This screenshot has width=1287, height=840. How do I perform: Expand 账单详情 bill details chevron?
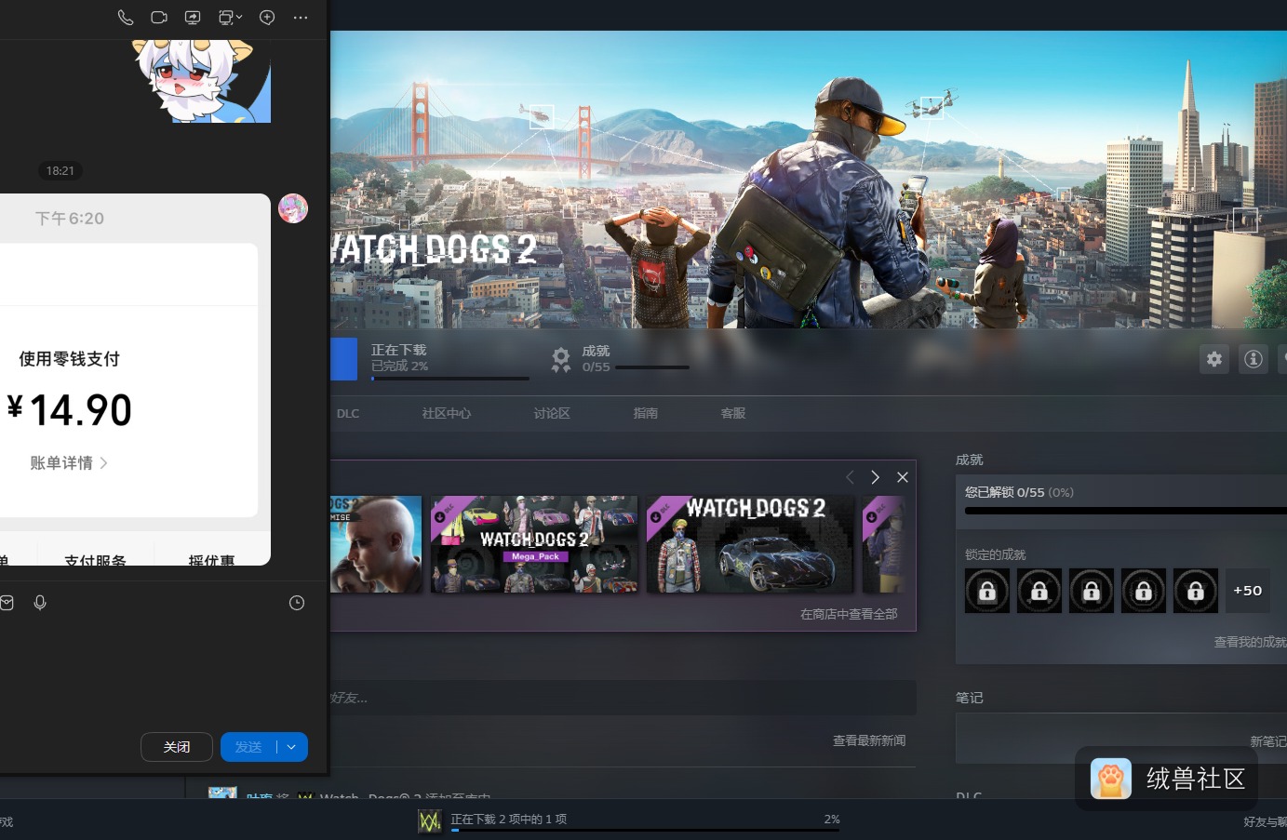coord(103,462)
